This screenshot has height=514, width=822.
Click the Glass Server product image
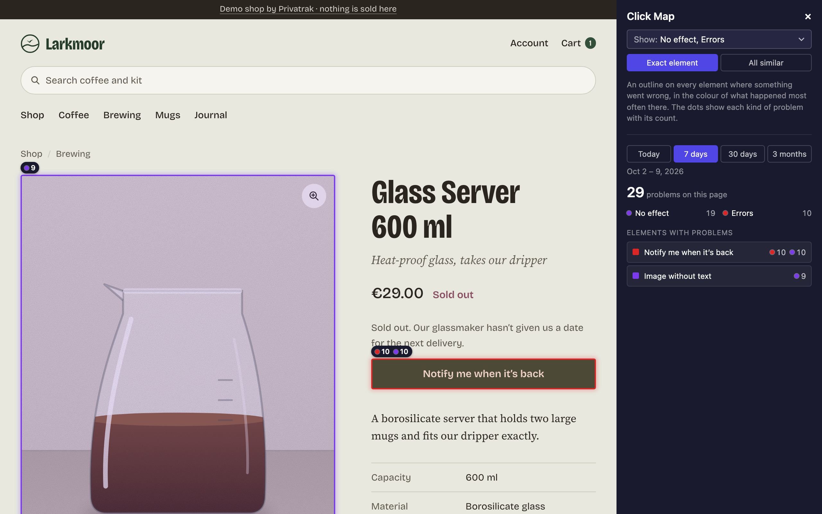178,344
